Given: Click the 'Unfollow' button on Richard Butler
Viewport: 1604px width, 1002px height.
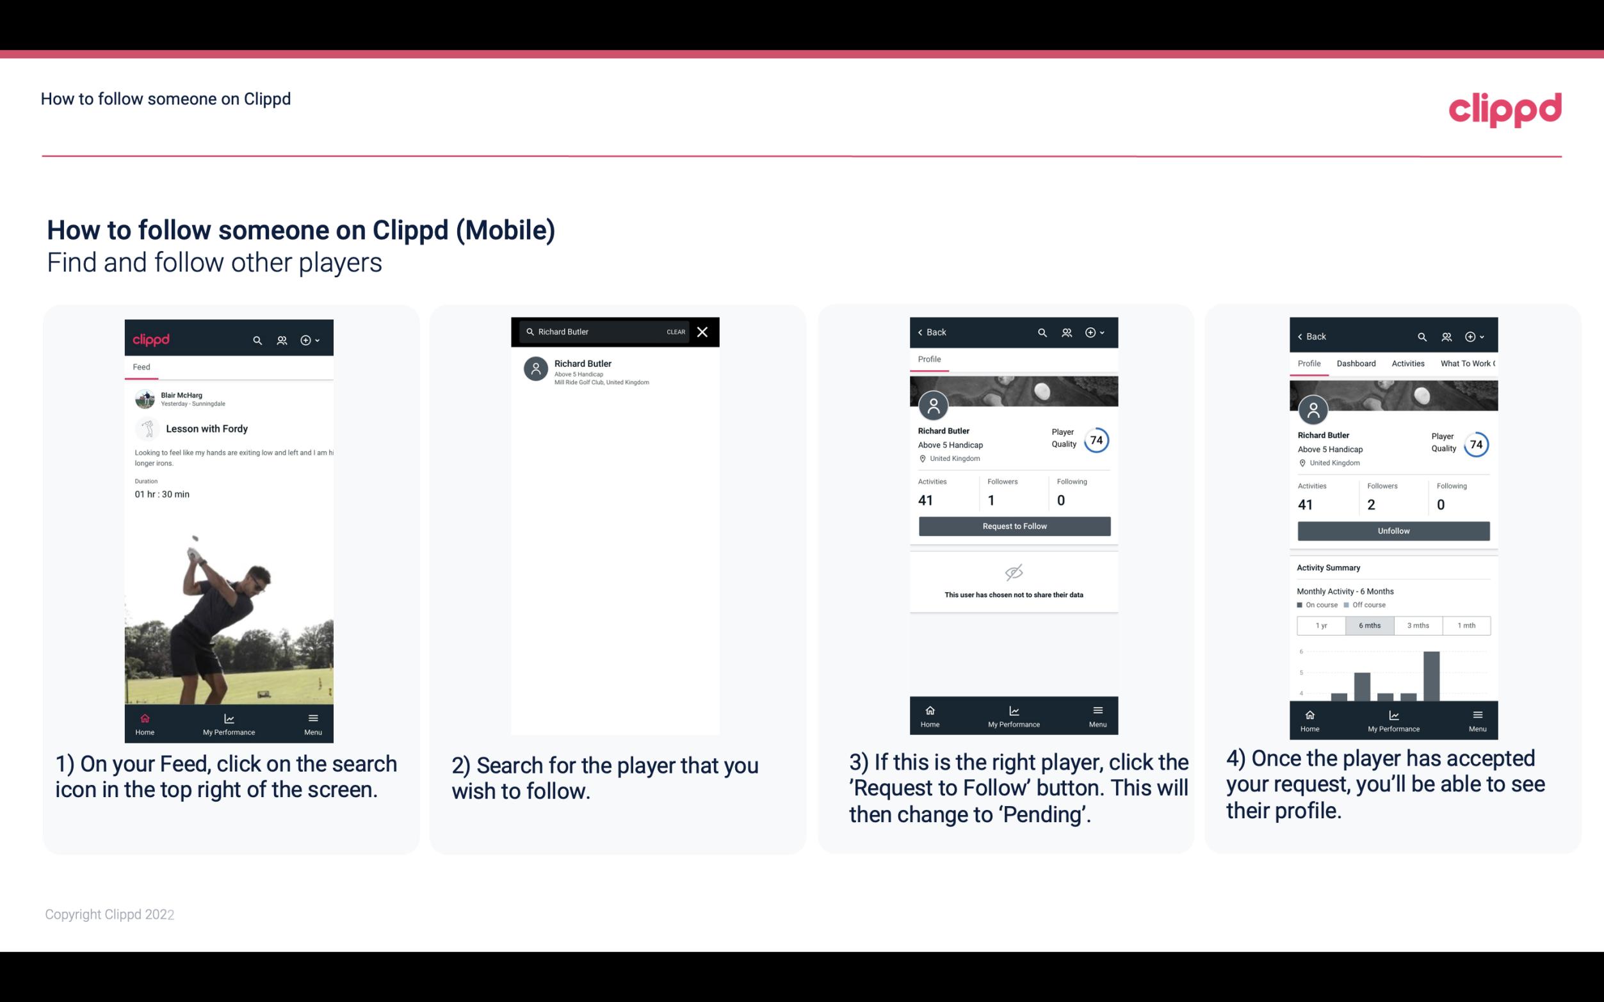Looking at the screenshot, I should tap(1393, 530).
